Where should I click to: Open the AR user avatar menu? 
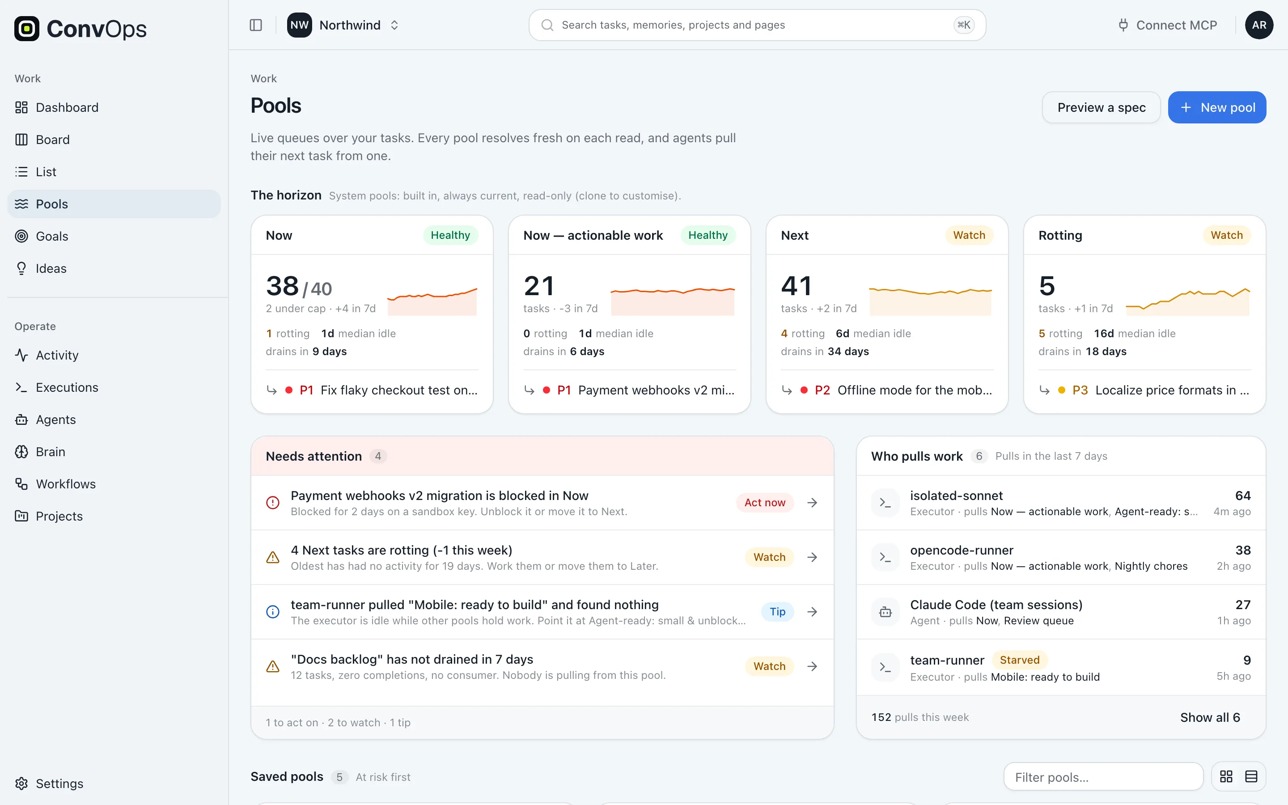coord(1259,25)
